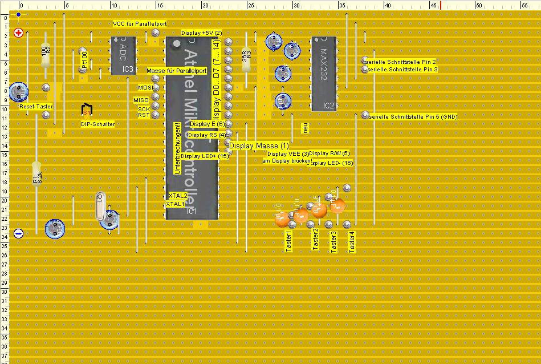Select the 'Display E (6)' label

pos(208,124)
